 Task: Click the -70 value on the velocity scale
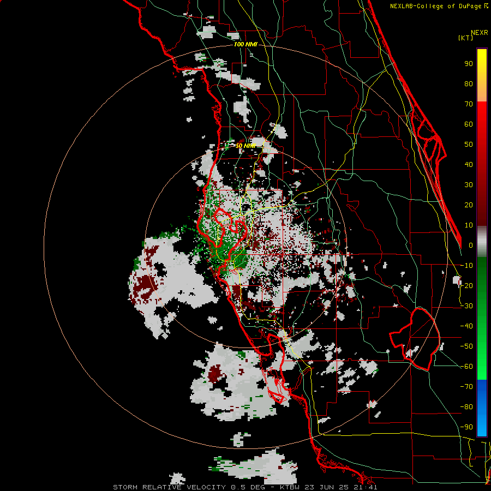(466, 387)
